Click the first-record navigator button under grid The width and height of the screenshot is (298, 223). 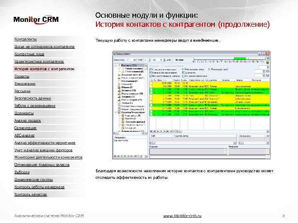(x=151, y=131)
